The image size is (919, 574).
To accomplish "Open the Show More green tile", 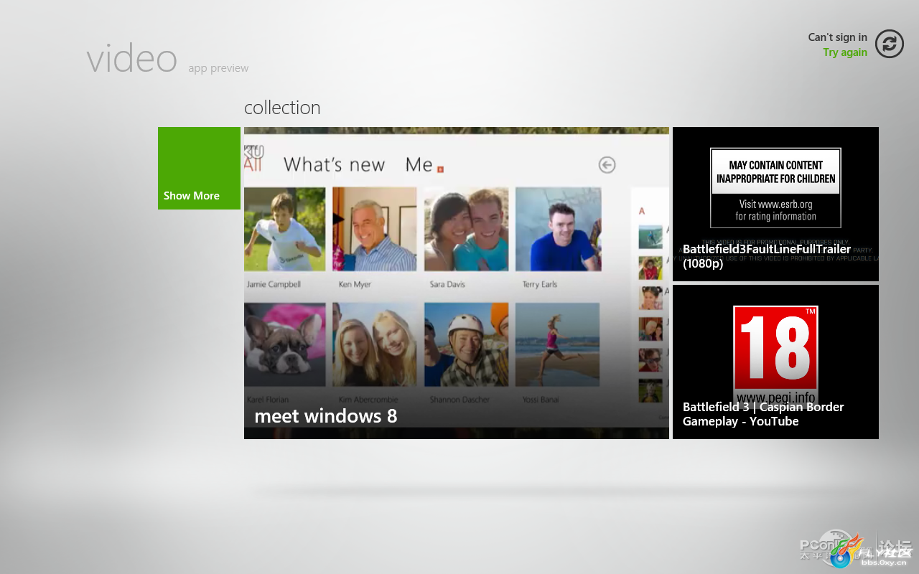I will tap(199, 168).
